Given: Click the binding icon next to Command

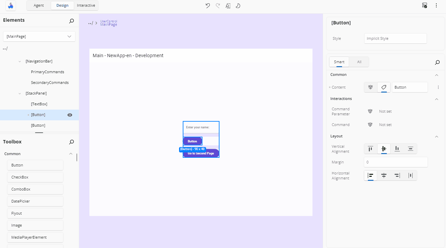Looking at the screenshot, I should pyautogui.click(x=370, y=125).
